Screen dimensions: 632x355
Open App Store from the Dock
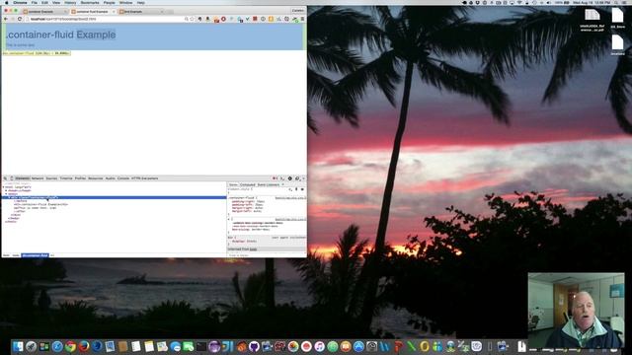click(x=358, y=346)
